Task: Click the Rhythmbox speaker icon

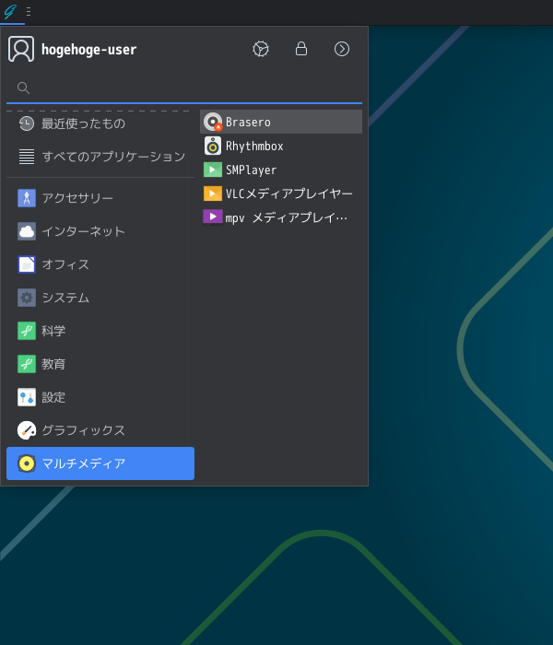Action: pyautogui.click(x=213, y=146)
